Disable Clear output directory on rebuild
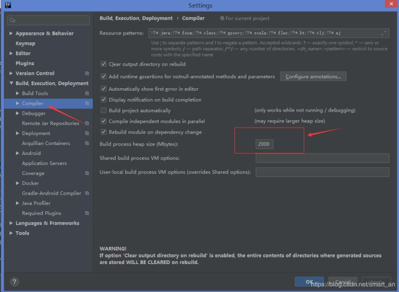 [x=103, y=64]
